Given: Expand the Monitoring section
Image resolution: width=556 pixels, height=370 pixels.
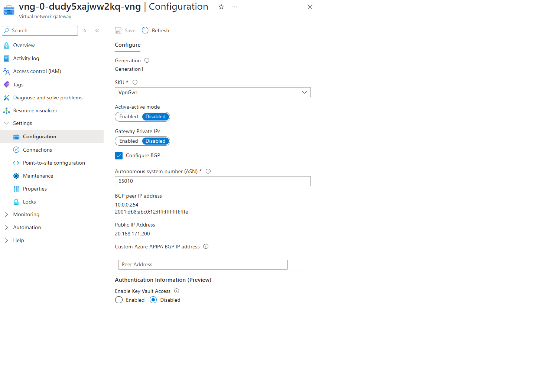Looking at the screenshot, I should (x=26, y=214).
